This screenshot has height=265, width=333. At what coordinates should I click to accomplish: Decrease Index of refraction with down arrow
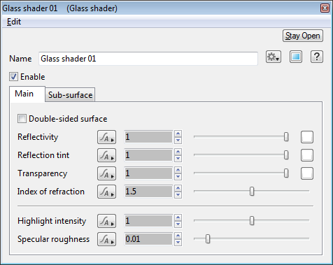[x=178, y=195]
